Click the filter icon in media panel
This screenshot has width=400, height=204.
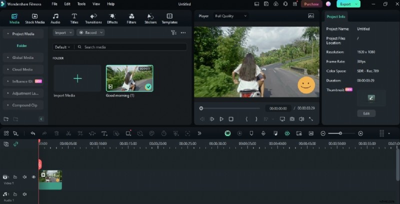click(173, 32)
